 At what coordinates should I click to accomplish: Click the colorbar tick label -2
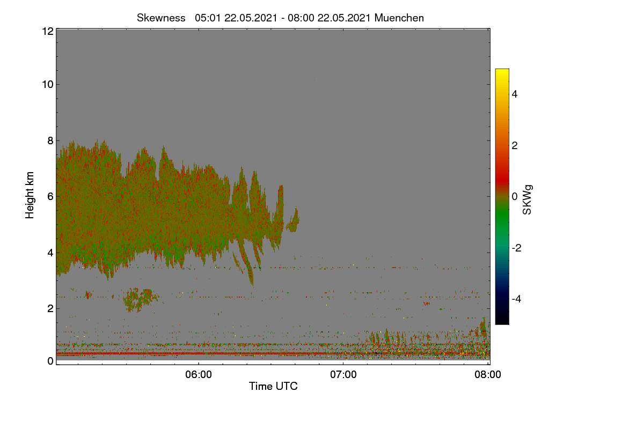tap(517, 248)
